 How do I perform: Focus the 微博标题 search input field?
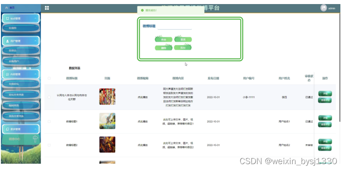point(175,26)
